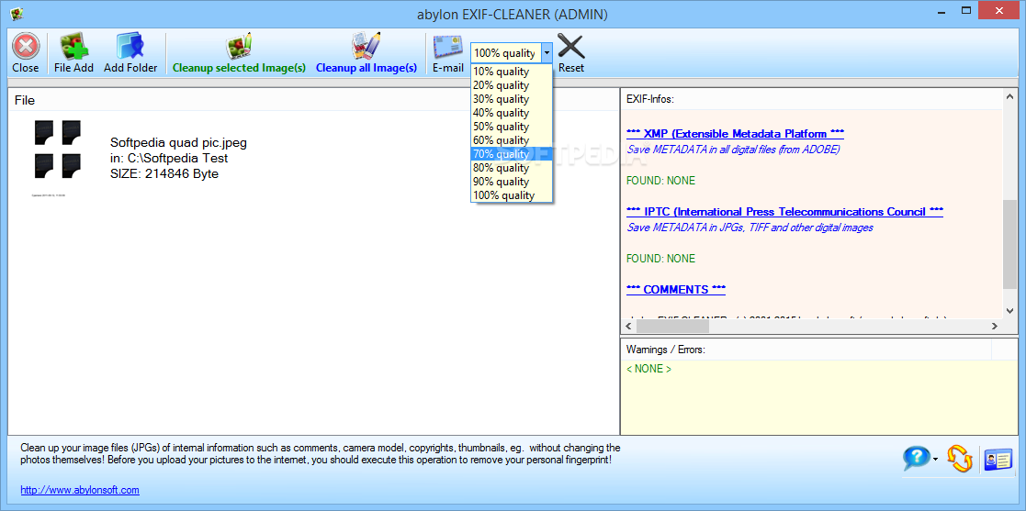The height and width of the screenshot is (511, 1026).
Task: Click the ID card icon at the bottom right
Action: pyautogui.click(x=998, y=459)
